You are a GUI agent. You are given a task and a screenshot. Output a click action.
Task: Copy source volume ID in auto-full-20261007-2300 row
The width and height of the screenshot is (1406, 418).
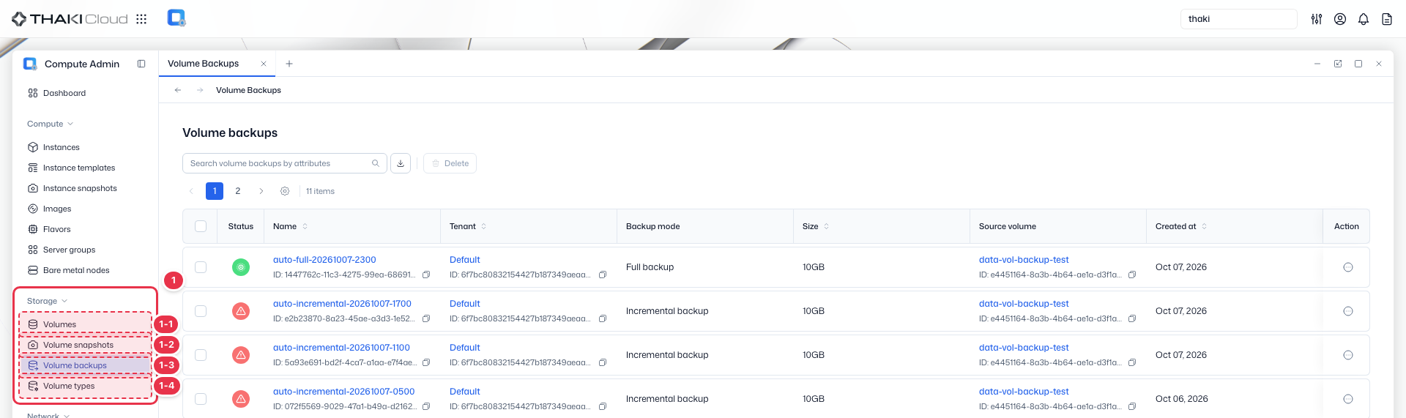pyautogui.click(x=1132, y=275)
